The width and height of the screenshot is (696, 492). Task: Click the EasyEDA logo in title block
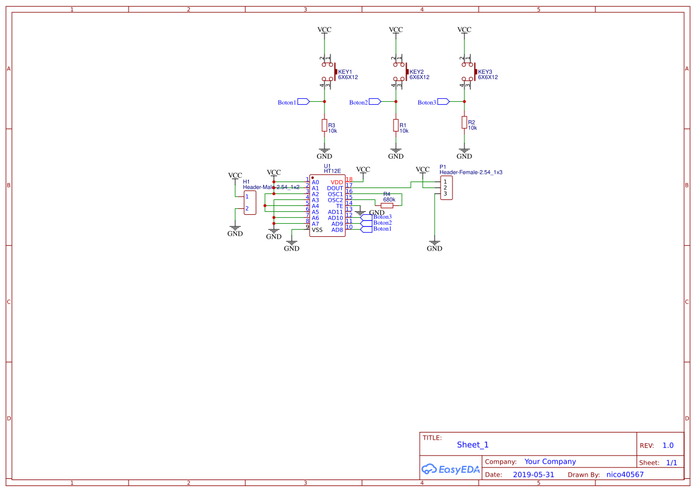450,469
